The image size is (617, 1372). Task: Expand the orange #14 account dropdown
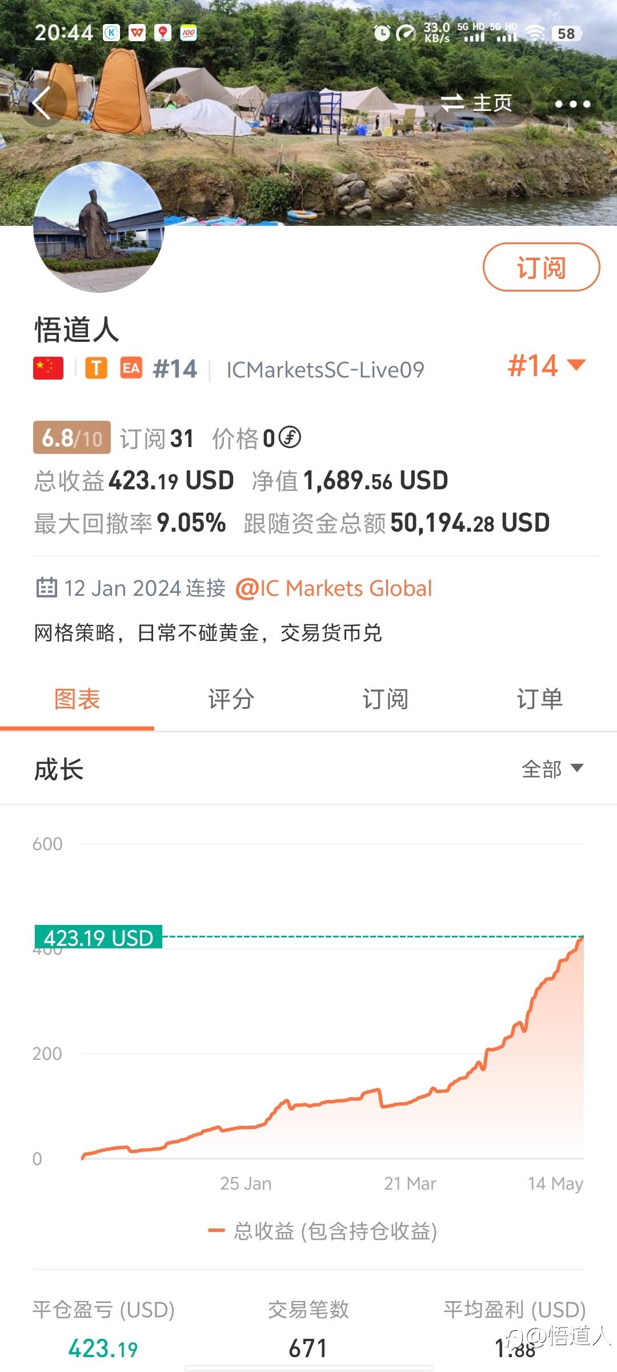[546, 366]
